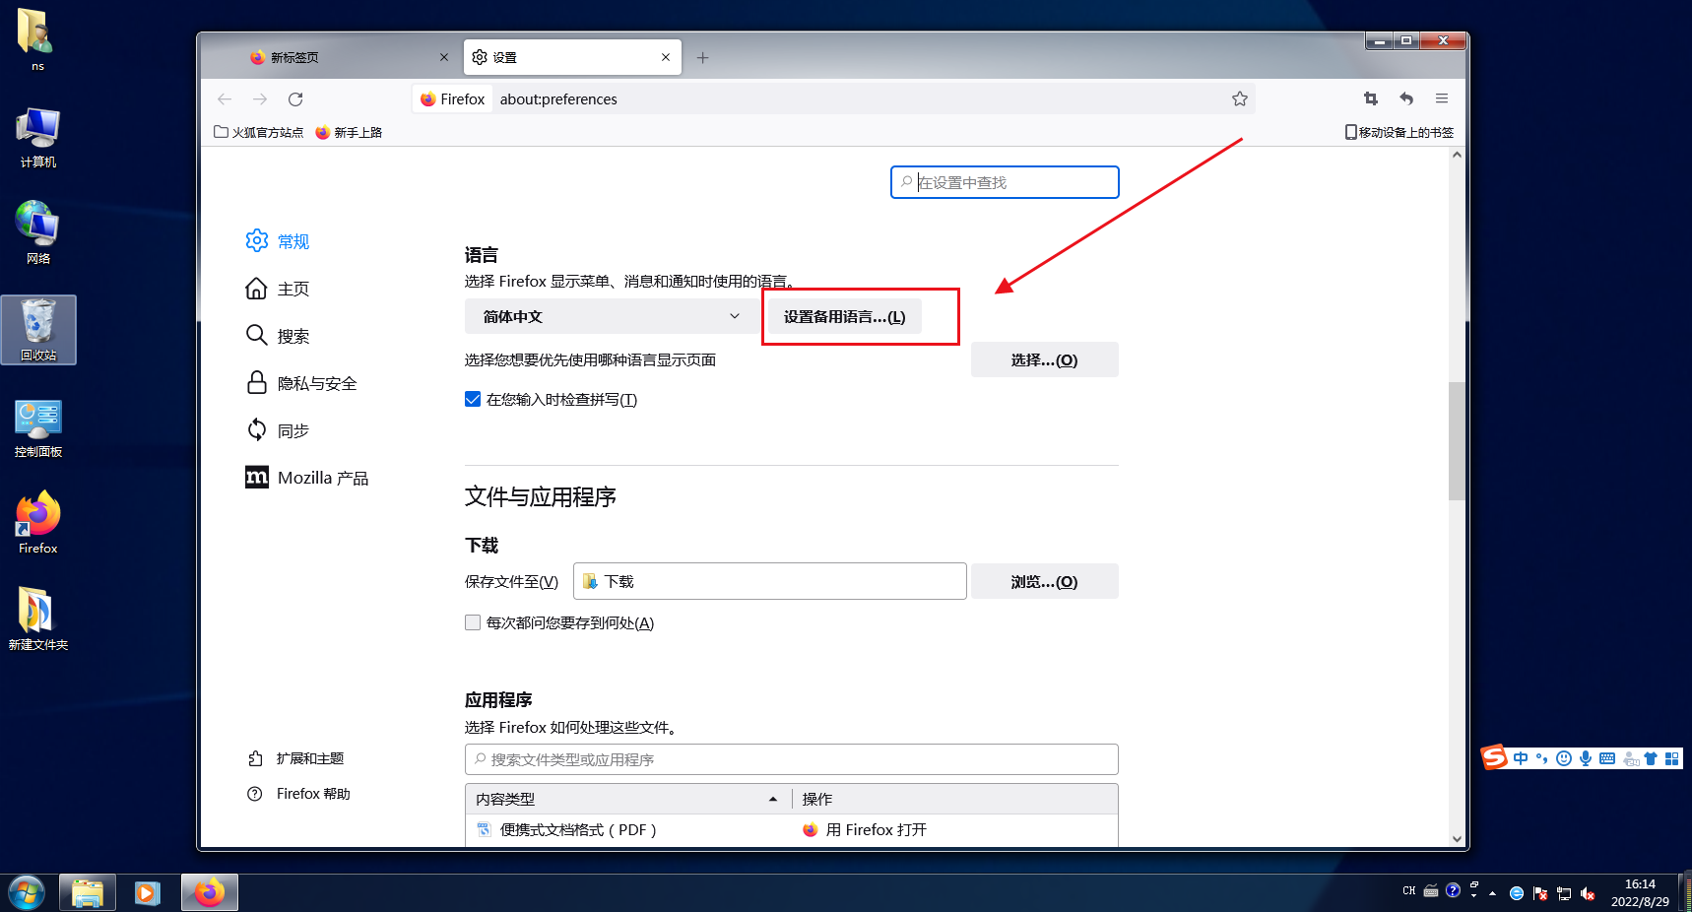Open the 网络 desktop icon
This screenshot has width=1692, height=912.
[38, 232]
